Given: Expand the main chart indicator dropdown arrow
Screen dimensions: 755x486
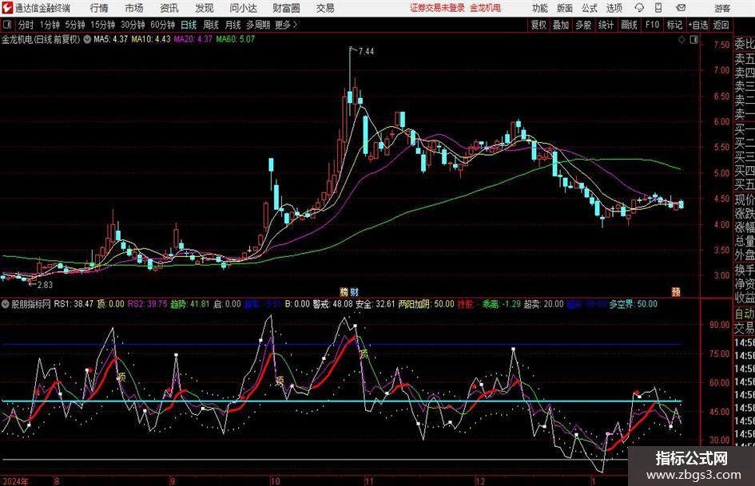Looking at the screenshot, I should pyautogui.click(x=87, y=40).
